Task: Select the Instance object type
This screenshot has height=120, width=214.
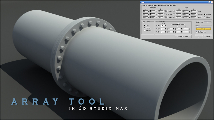Action: (144, 28)
